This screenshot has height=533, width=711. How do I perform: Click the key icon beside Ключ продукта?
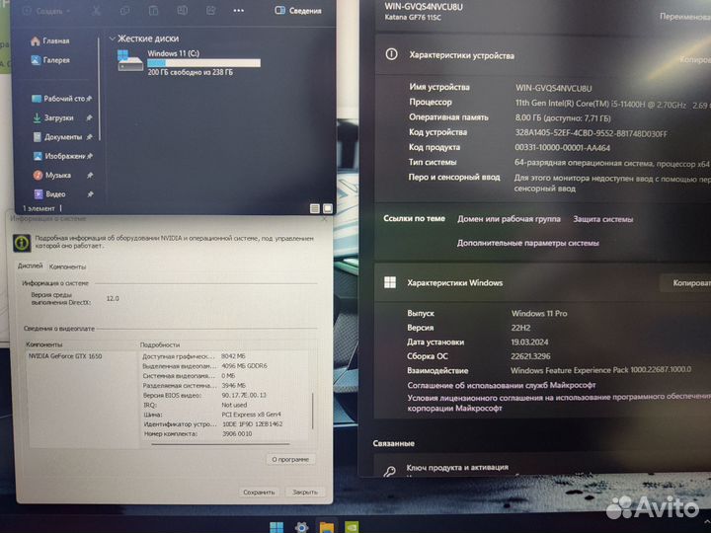(389, 472)
